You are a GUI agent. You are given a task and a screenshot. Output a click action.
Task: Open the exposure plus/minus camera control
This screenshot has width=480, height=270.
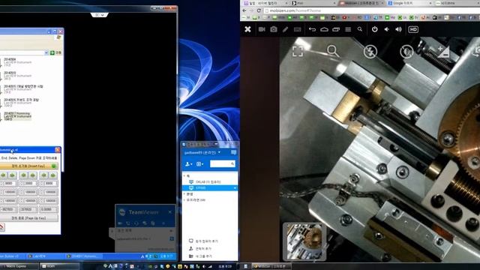point(443,52)
